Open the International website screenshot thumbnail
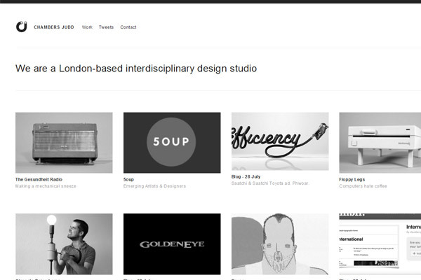This screenshot has width=421, height=280. pyautogui.click(x=380, y=244)
